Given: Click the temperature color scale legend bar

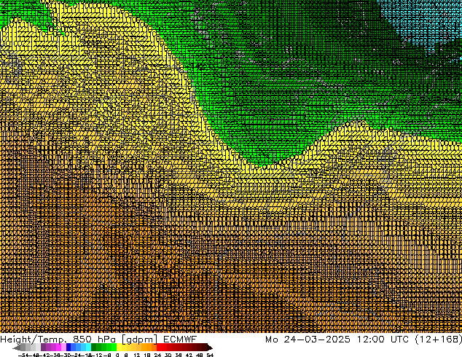Looking at the screenshot, I should point(112,348).
